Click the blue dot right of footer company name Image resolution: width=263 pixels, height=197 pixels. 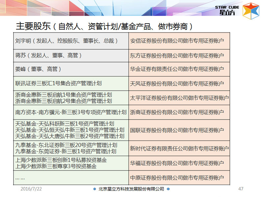[x=168, y=189]
